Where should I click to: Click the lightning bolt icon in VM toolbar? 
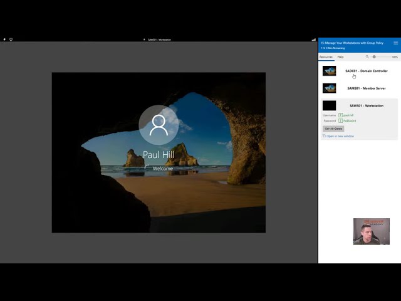4,40
